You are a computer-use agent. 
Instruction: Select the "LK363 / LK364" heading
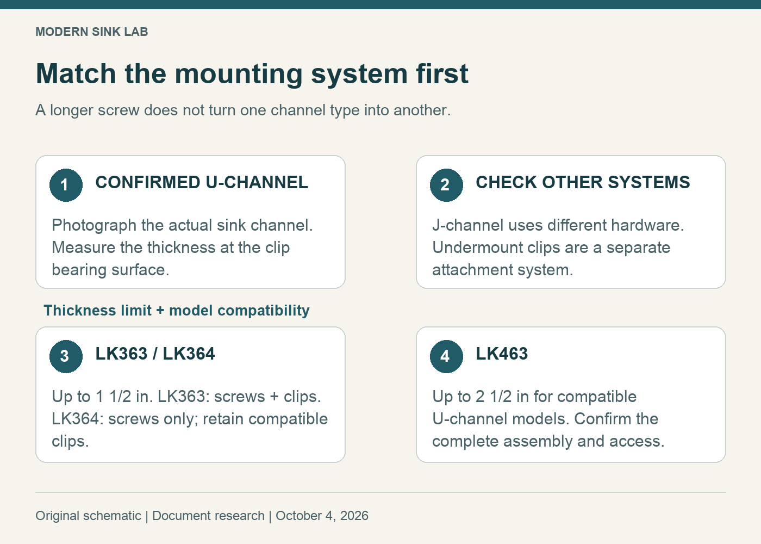(155, 354)
